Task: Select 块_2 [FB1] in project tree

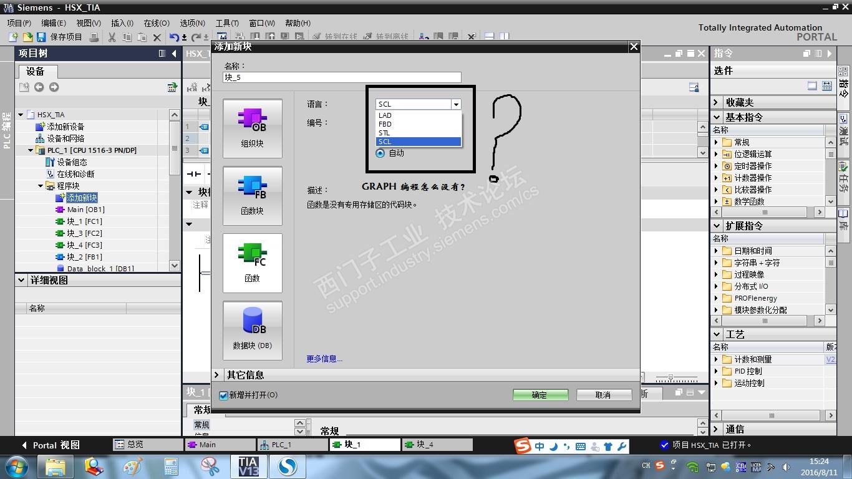Action: click(84, 257)
